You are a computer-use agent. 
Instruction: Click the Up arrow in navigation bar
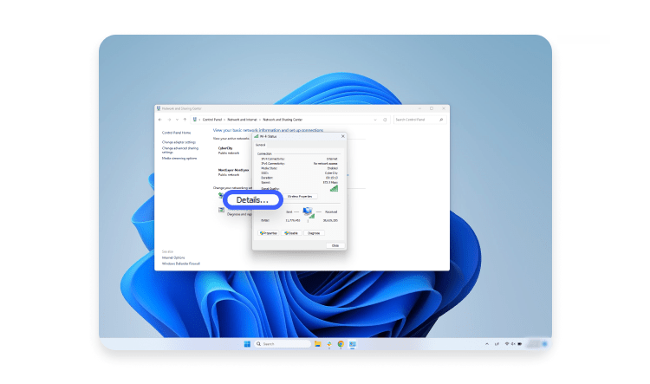(x=185, y=120)
